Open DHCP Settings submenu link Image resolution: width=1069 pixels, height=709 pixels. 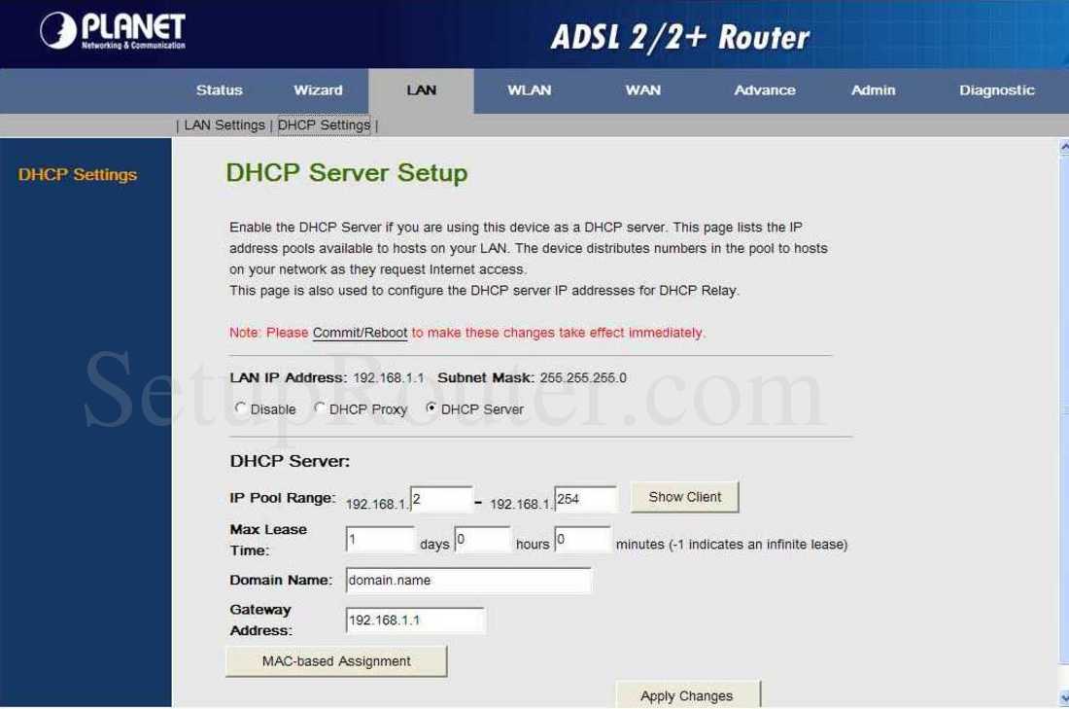[324, 125]
